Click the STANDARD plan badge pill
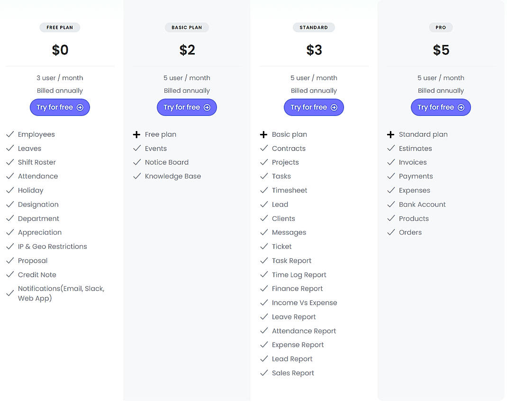Viewport: 507px width, 406px height. 314,27
